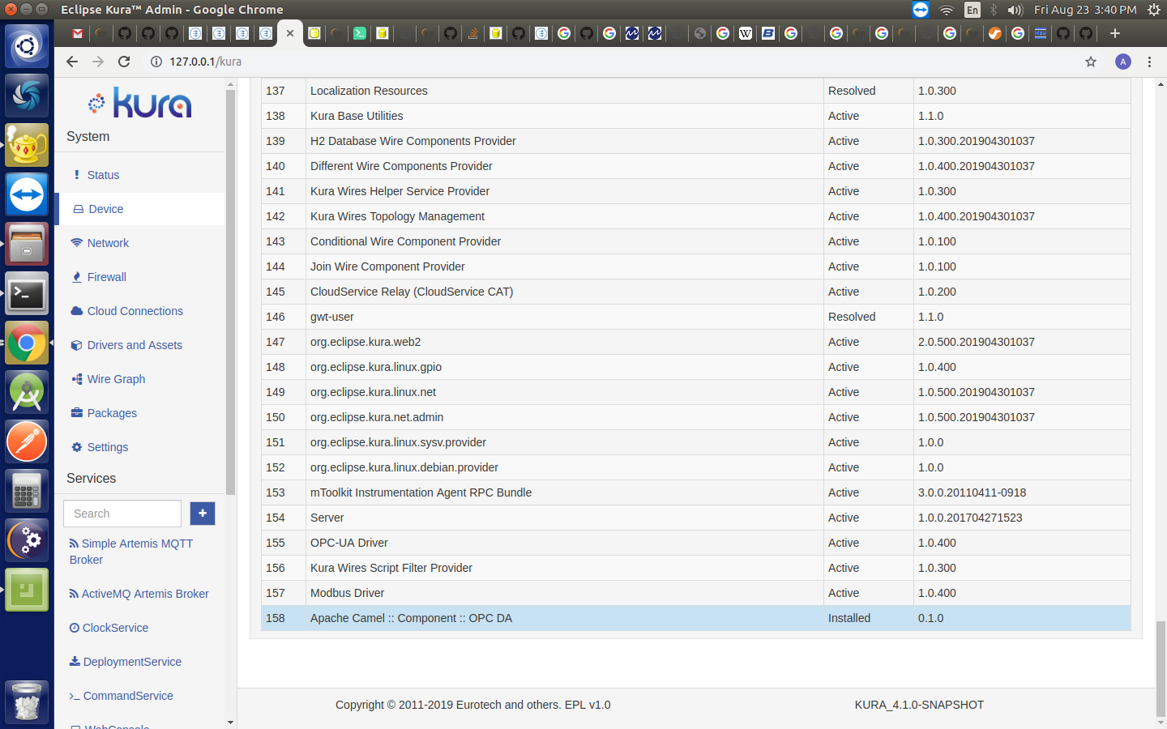Select mToolkit Instrumentation Agent RPC Bundle row
Image resolution: width=1167 pixels, height=729 pixels.
[x=696, y=492]
